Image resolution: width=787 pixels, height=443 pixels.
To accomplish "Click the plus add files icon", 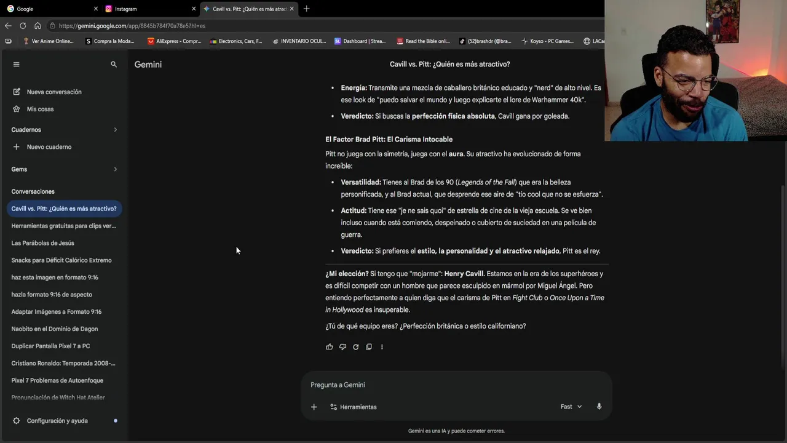I will click(314, 407).
